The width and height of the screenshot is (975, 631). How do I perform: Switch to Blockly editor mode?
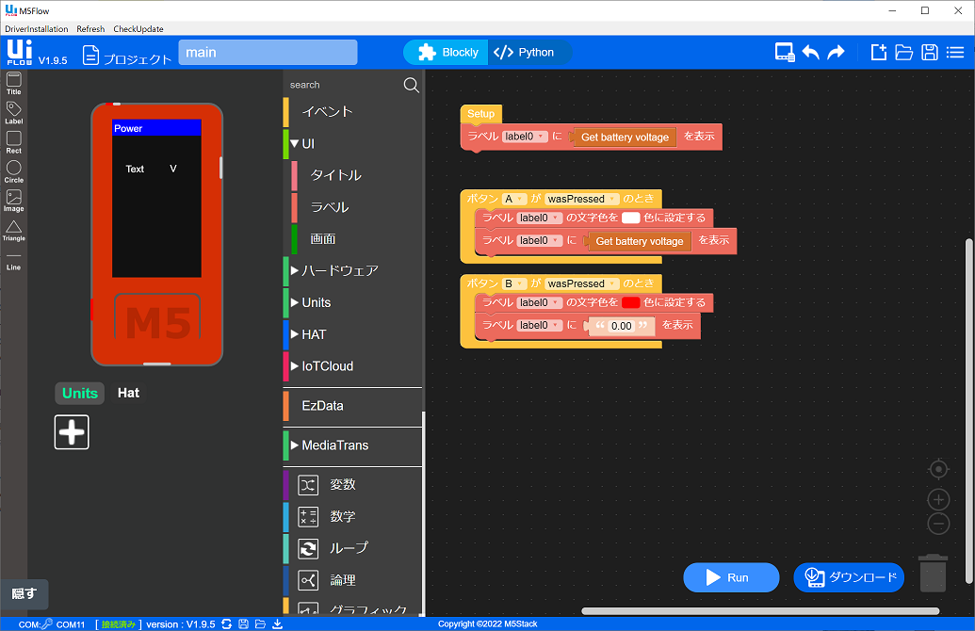click(447, 52)
